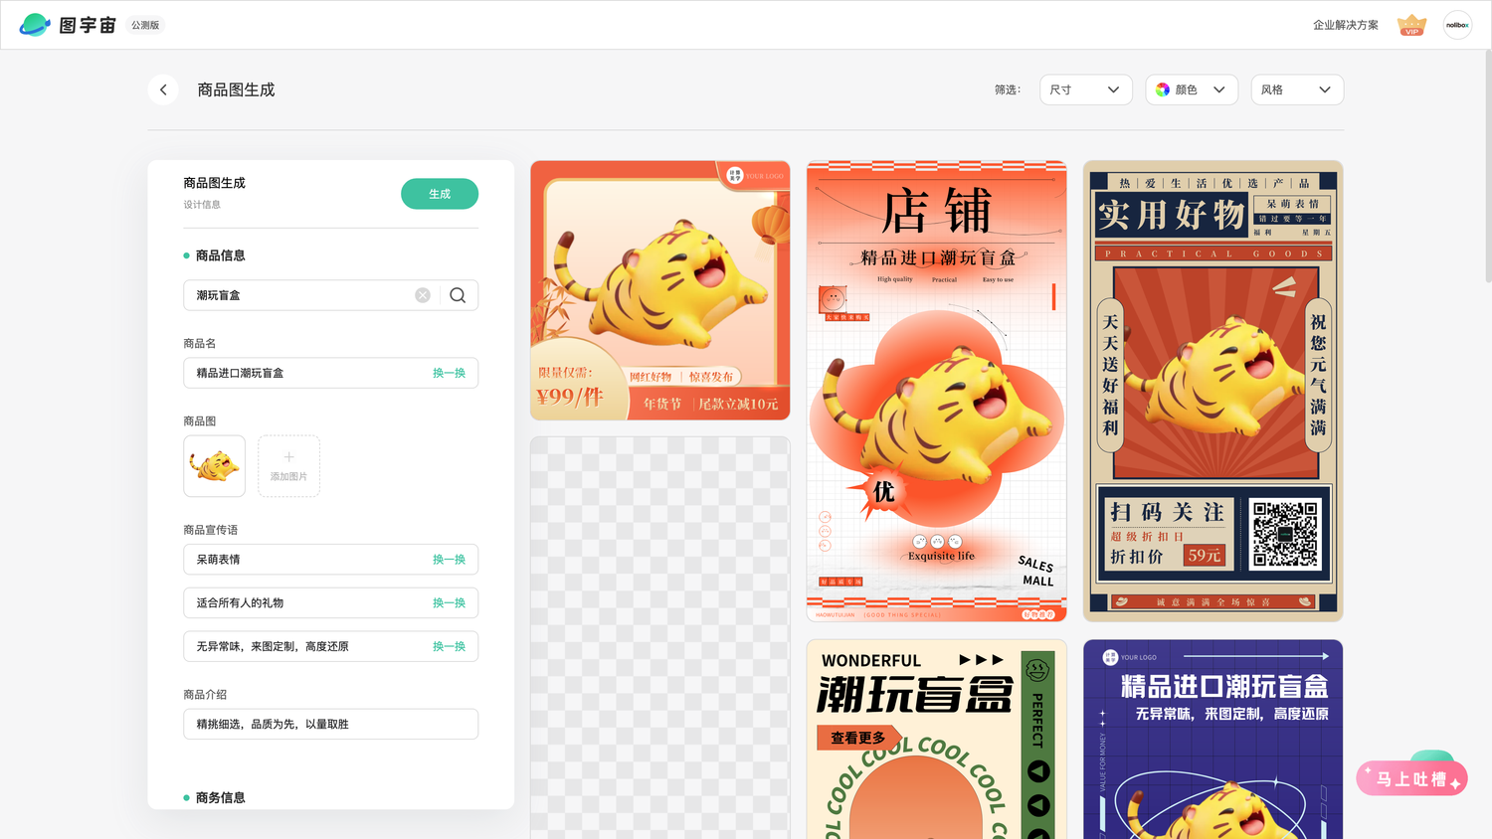This screenshot has width=1492, height=839.
Task: Click the search magnifier icon
Action: coord(458,295)
